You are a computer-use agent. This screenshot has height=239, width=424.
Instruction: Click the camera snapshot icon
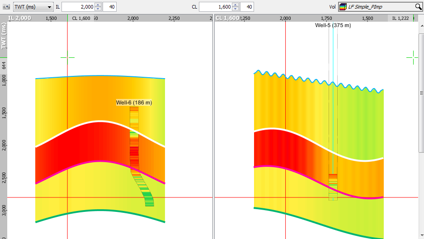point(6,7)
